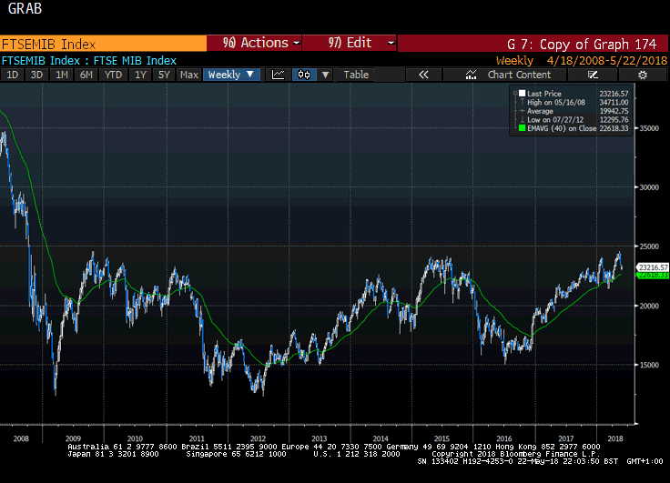Switch range to 5Y
Image resolution: width=670 pixels, height=483 pixels.
pos(163,75)
